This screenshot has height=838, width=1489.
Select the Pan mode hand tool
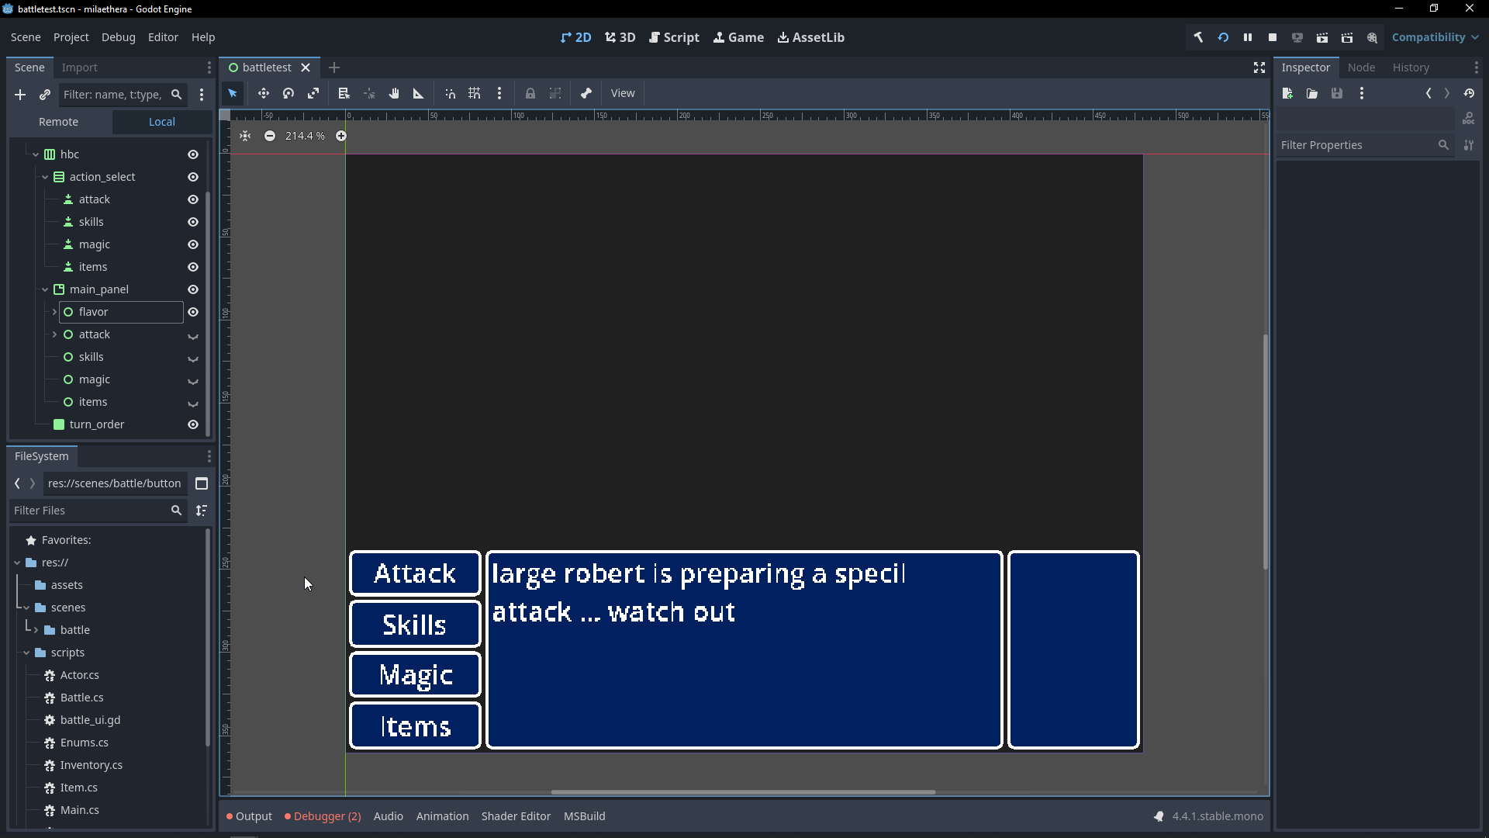(x=394, y=93)
